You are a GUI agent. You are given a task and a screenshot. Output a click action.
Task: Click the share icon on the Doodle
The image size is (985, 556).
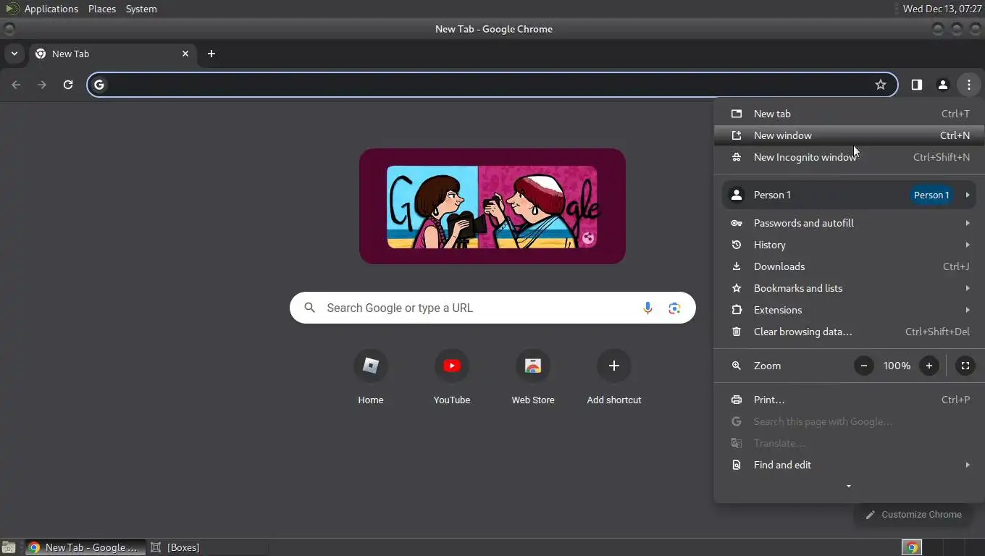click(x=588, y=238)
